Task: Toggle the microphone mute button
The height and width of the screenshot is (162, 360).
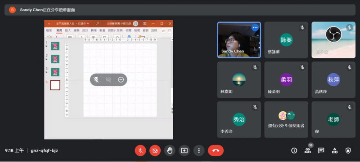Action: click(x=140, y=151)
